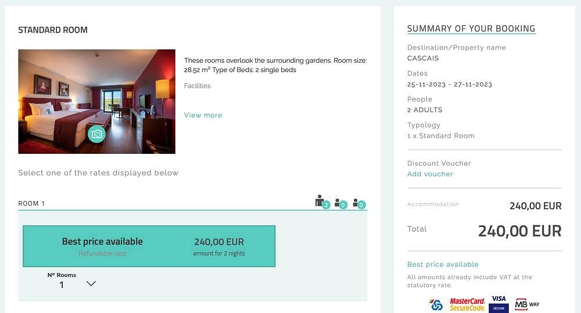Expand the Facilities section
The width and height of the screenshot is (581, 313).
point(197,86)
